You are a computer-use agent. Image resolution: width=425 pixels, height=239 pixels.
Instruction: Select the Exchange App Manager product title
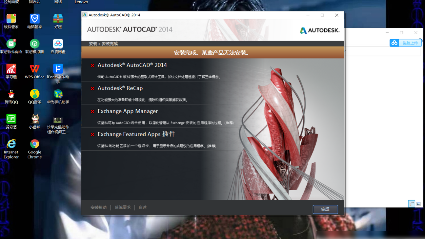[x=128, y=111]
